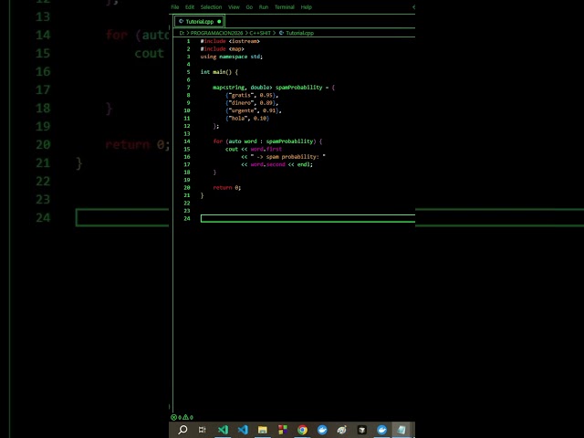Click line number 20 in the gutter
Image resolution: width=584 pixels, height=438 pixels.
(x=186, y=188)
